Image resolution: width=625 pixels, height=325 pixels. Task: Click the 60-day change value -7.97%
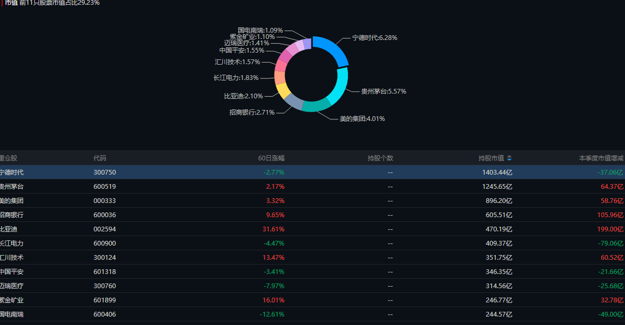(274, 286)
